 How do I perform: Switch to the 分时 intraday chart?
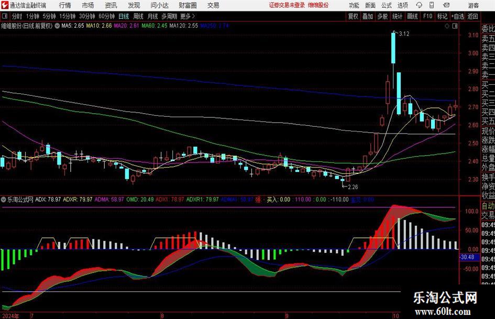tap(17, 16)
